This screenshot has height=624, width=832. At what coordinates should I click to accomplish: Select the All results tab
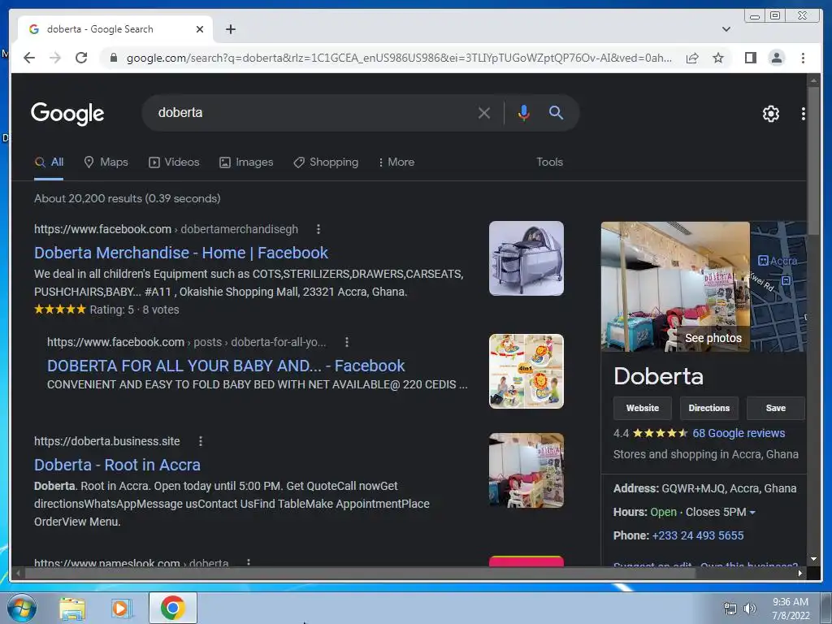tap(49, 162)
